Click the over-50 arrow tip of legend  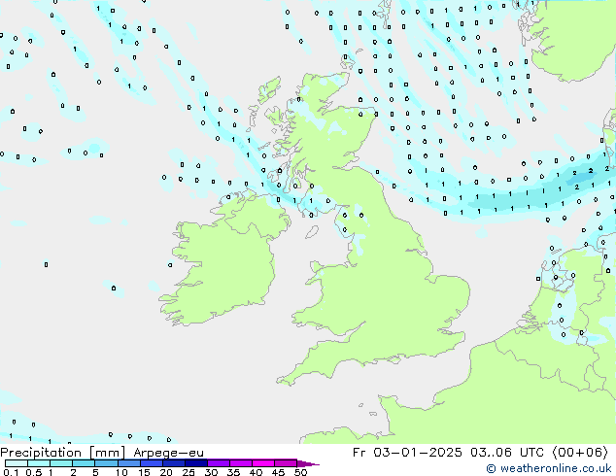click(308, 463)
